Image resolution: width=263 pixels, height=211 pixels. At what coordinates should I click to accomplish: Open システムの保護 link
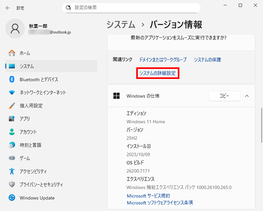207,59
